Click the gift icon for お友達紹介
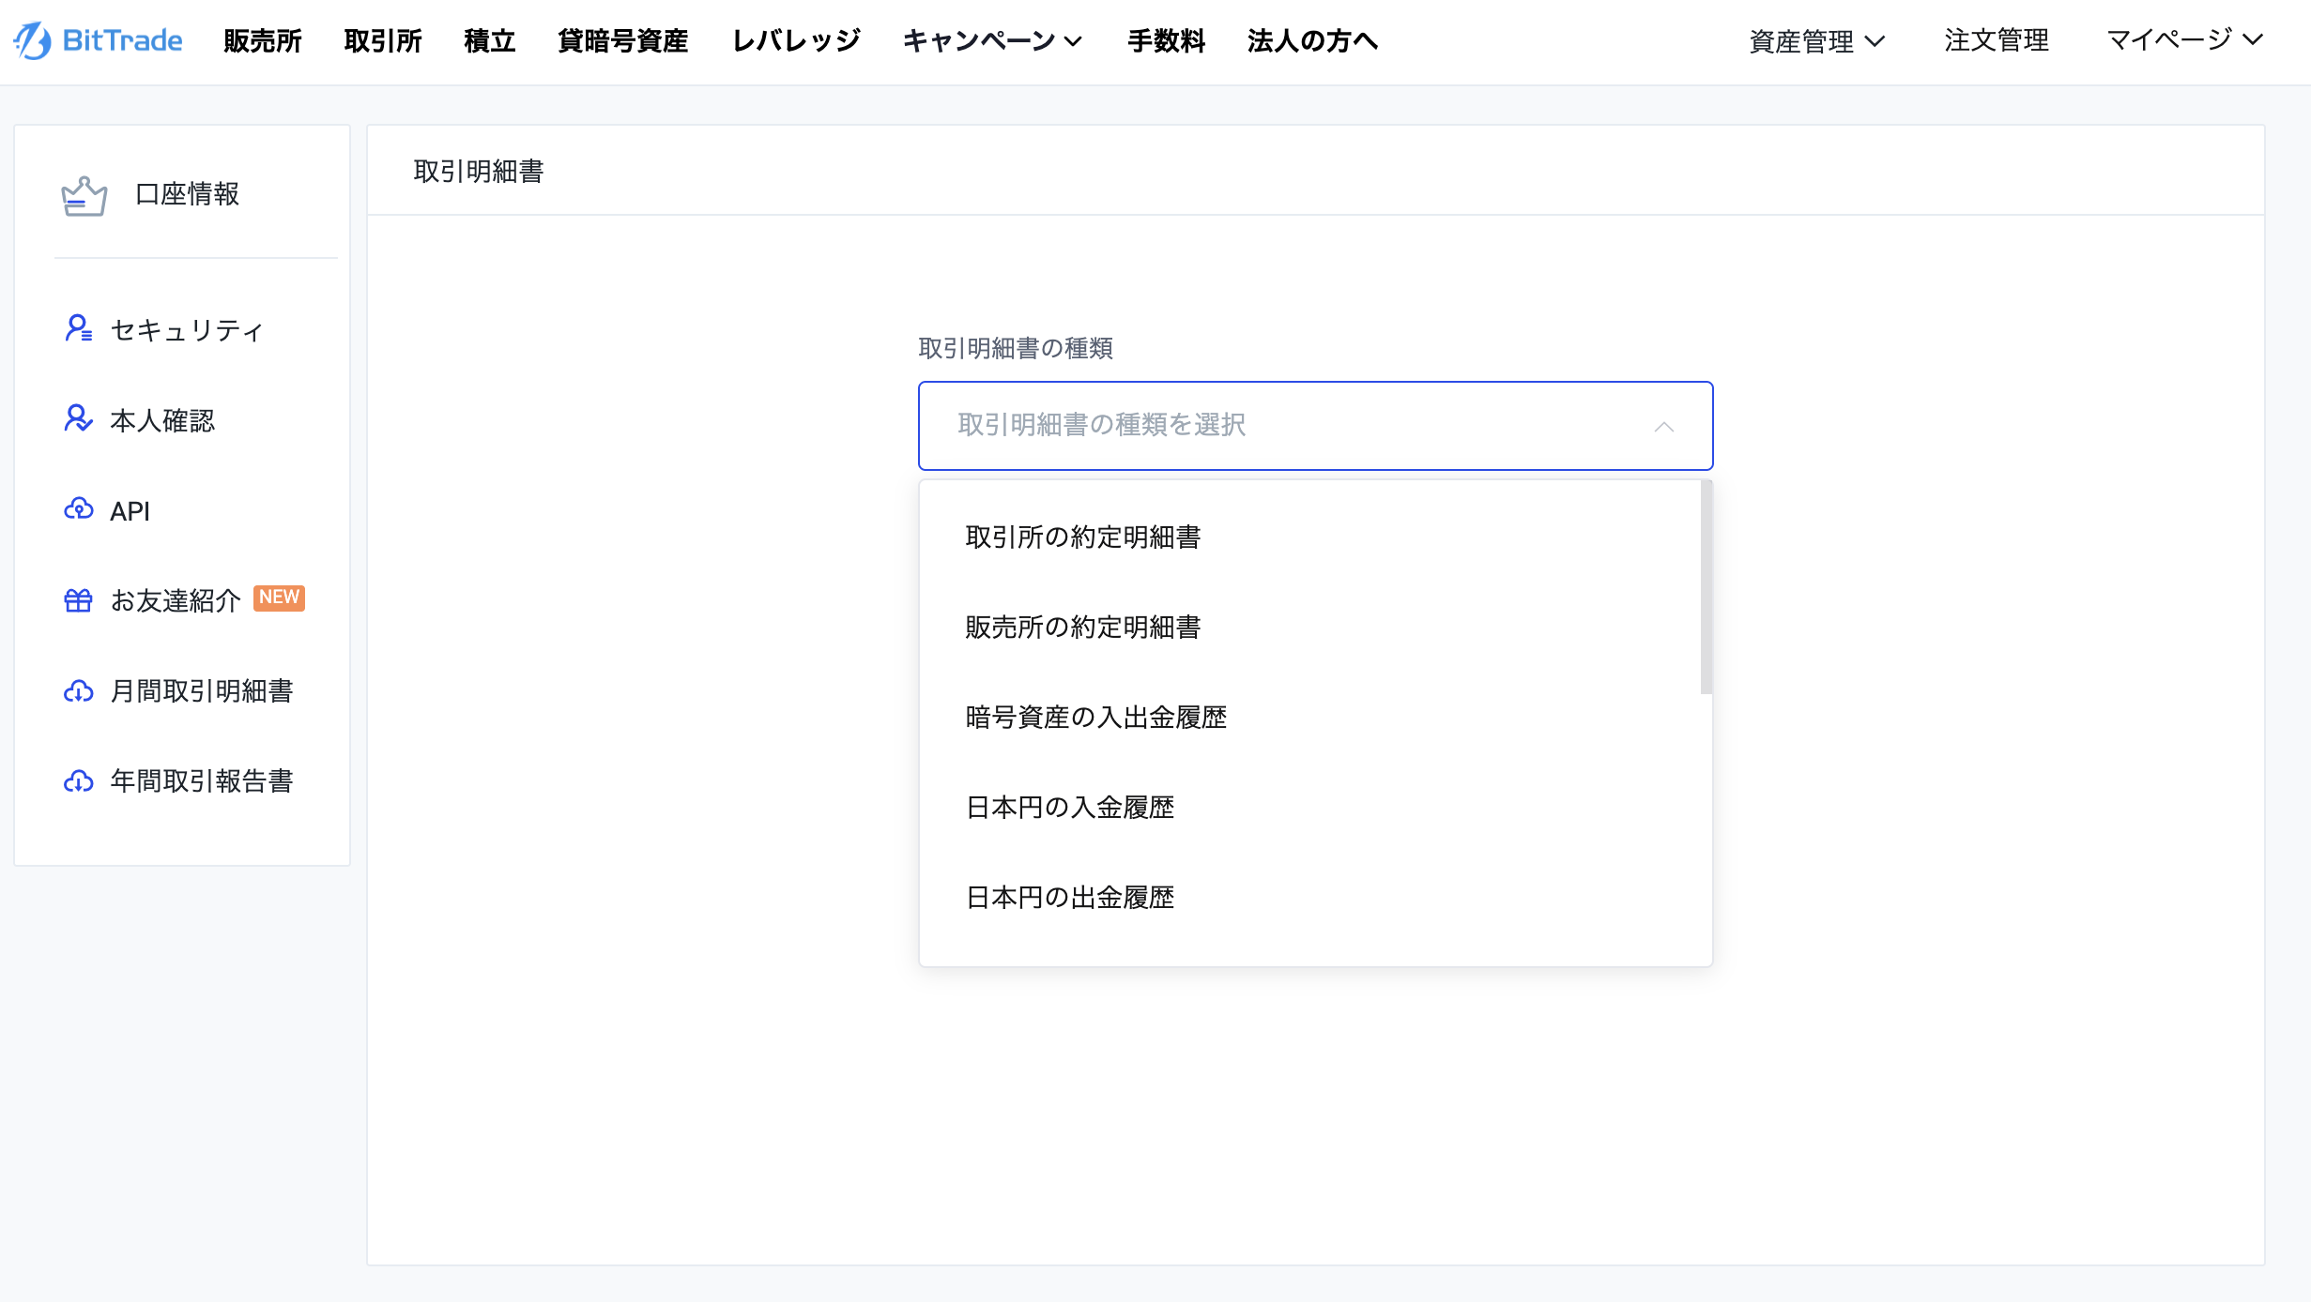The height and width of the screenshot is (1302, 2311). 78,600
